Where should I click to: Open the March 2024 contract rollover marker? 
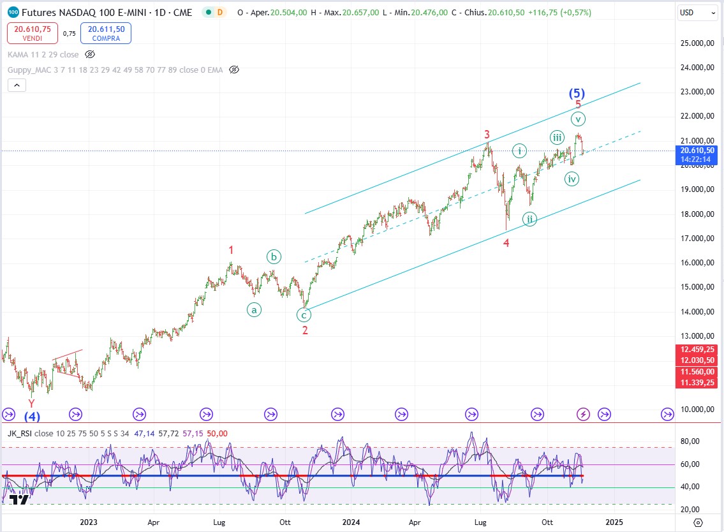click(x=402, y=414)
